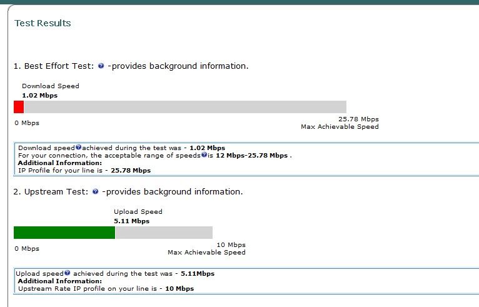The width and height of the screenshot is (479, 307).
Task: Click 'Additional Information:' in upload box
Action: [60, 281]
